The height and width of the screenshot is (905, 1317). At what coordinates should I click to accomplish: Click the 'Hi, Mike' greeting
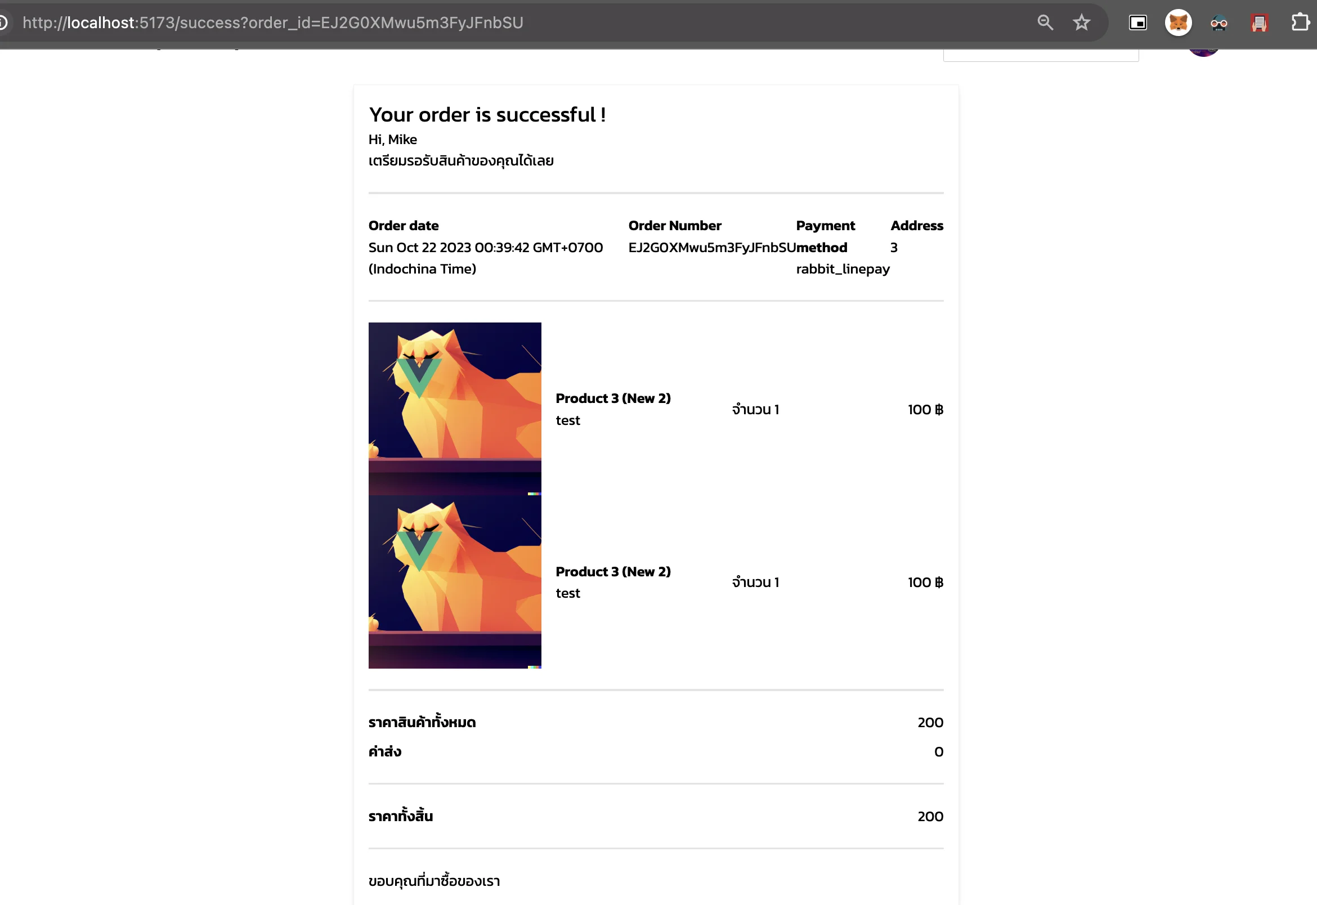pyautogui.click(x=393, y=140)
